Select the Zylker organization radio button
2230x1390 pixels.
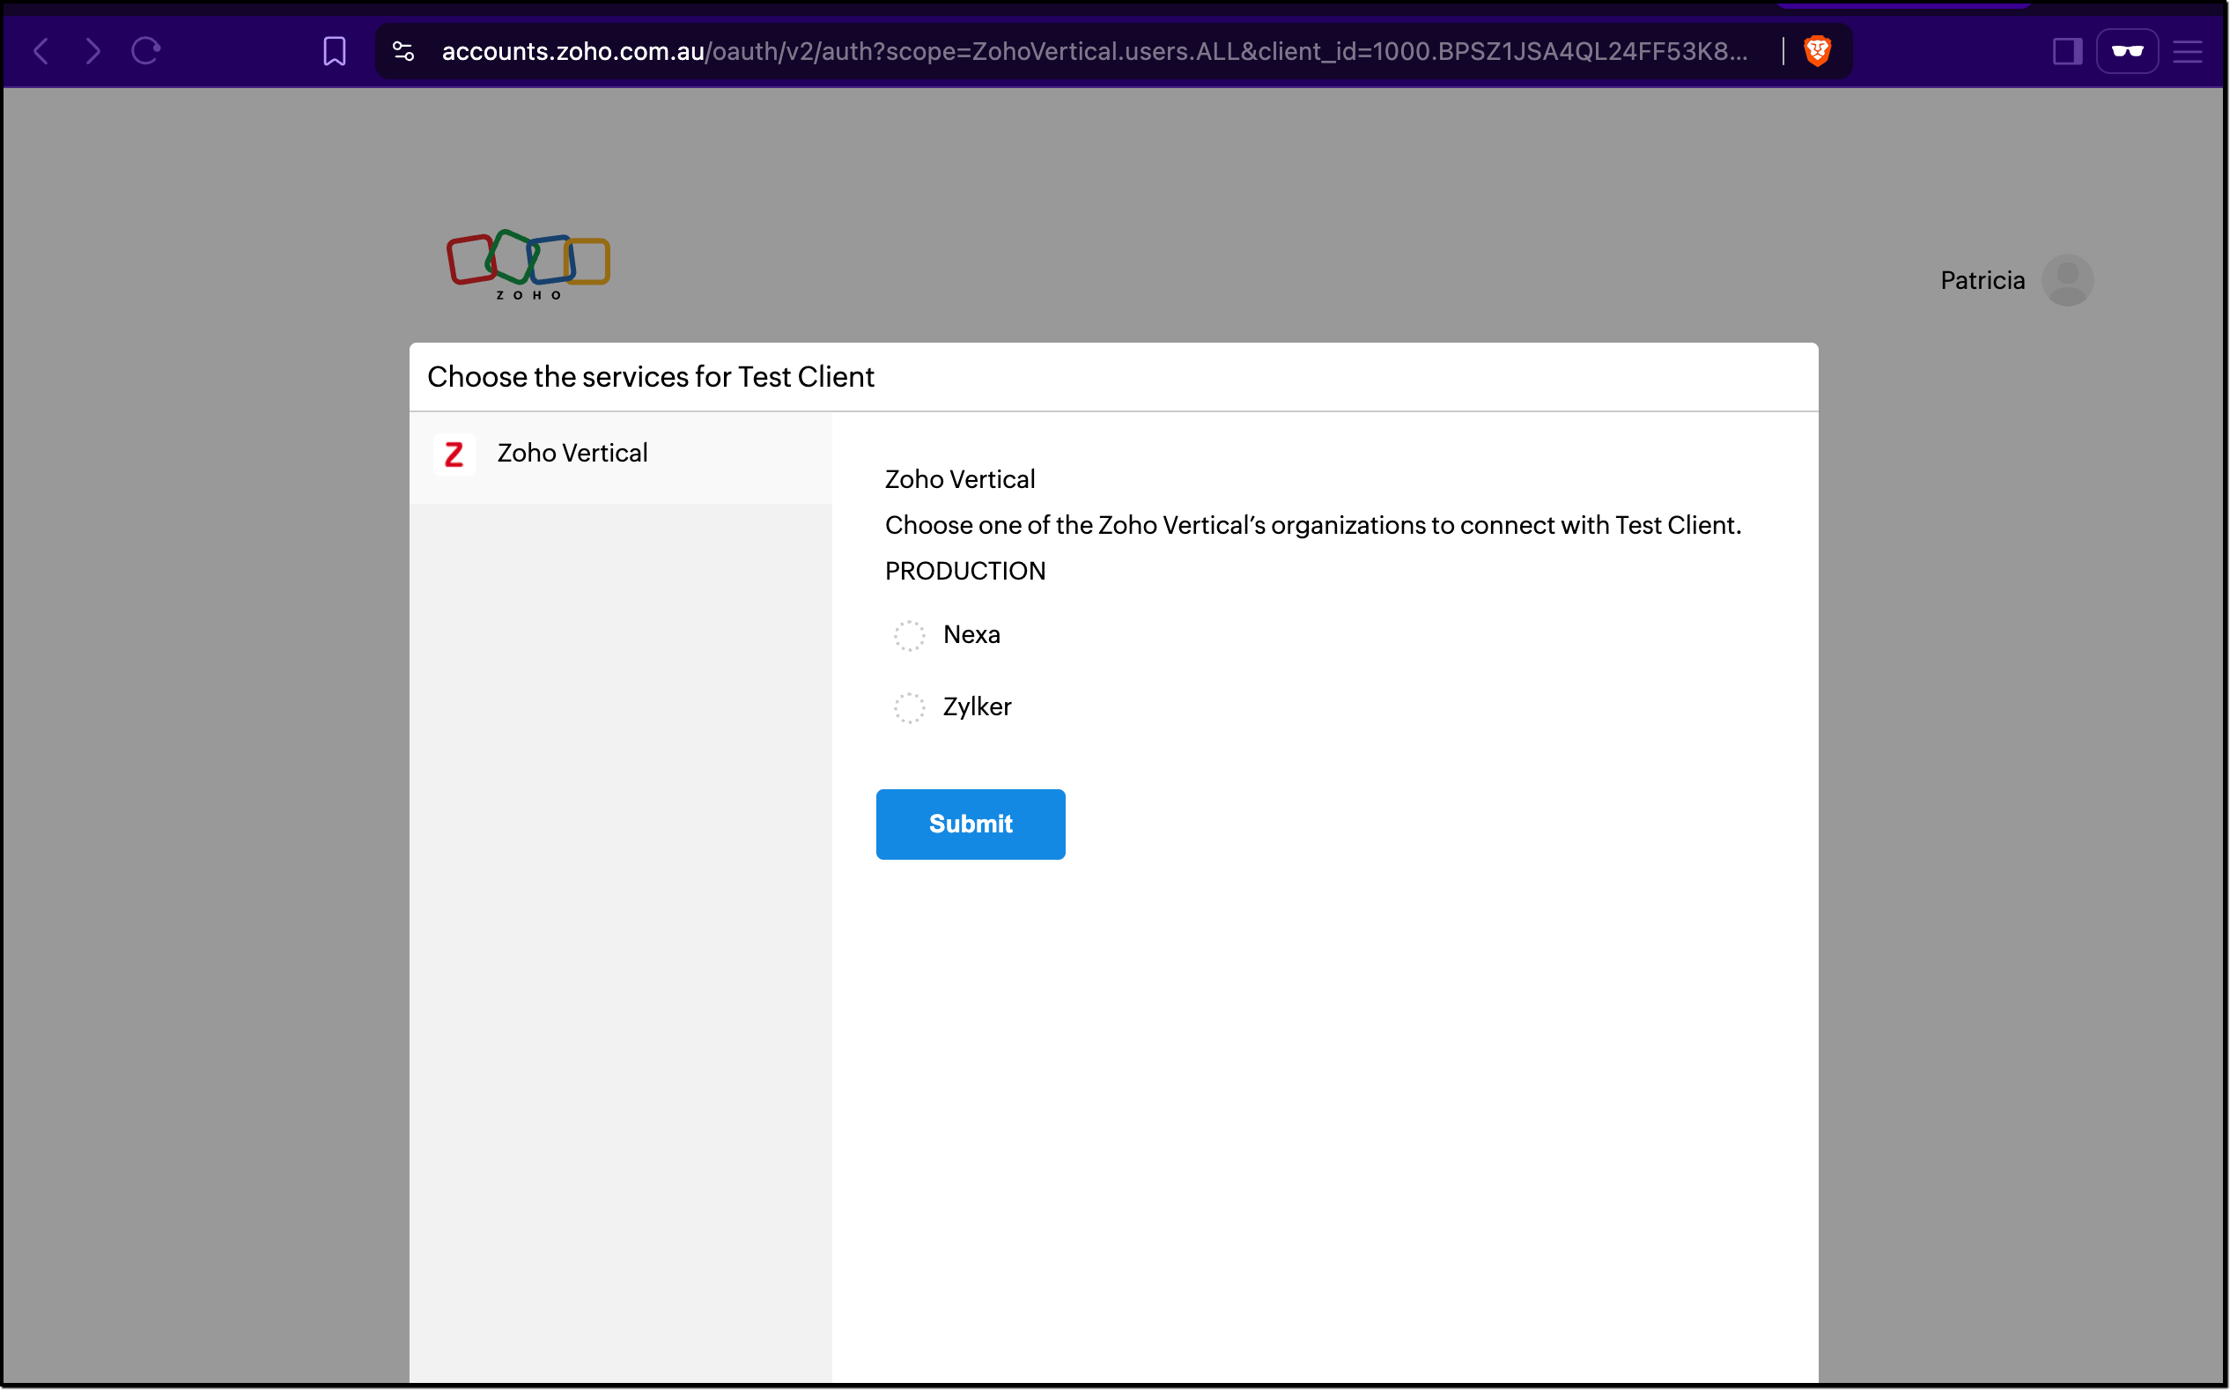[x=909, y=708]
